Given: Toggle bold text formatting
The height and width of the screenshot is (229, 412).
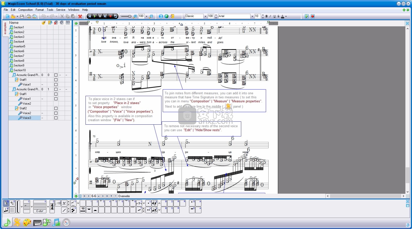Looking at the screenshot, I should pyautogui.click(x=267, y=16).
